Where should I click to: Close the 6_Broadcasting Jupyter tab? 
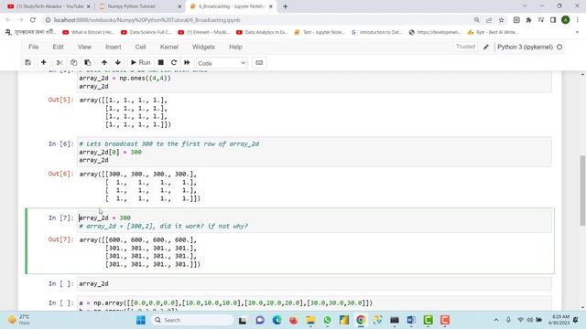pyautogui.click(x=271, y=6)
